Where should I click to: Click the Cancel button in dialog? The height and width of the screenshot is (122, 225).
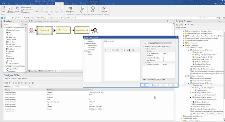154,85
